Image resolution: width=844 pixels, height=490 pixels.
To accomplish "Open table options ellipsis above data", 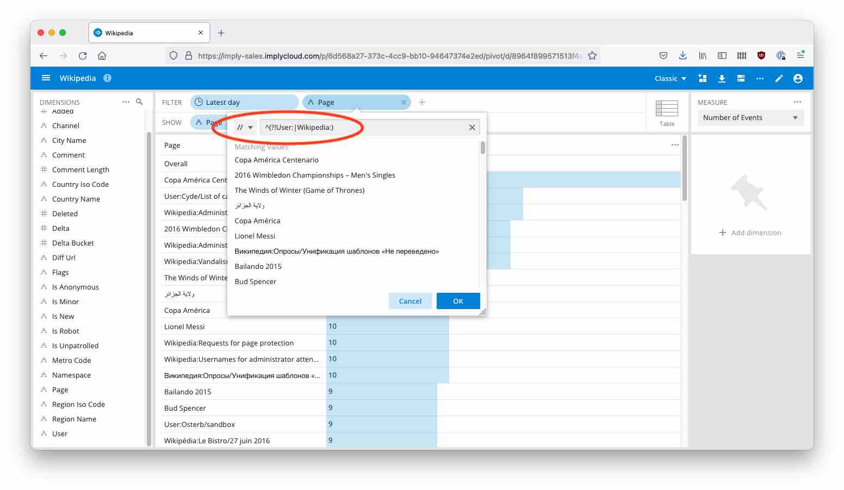I will click(x=675, y=145).
